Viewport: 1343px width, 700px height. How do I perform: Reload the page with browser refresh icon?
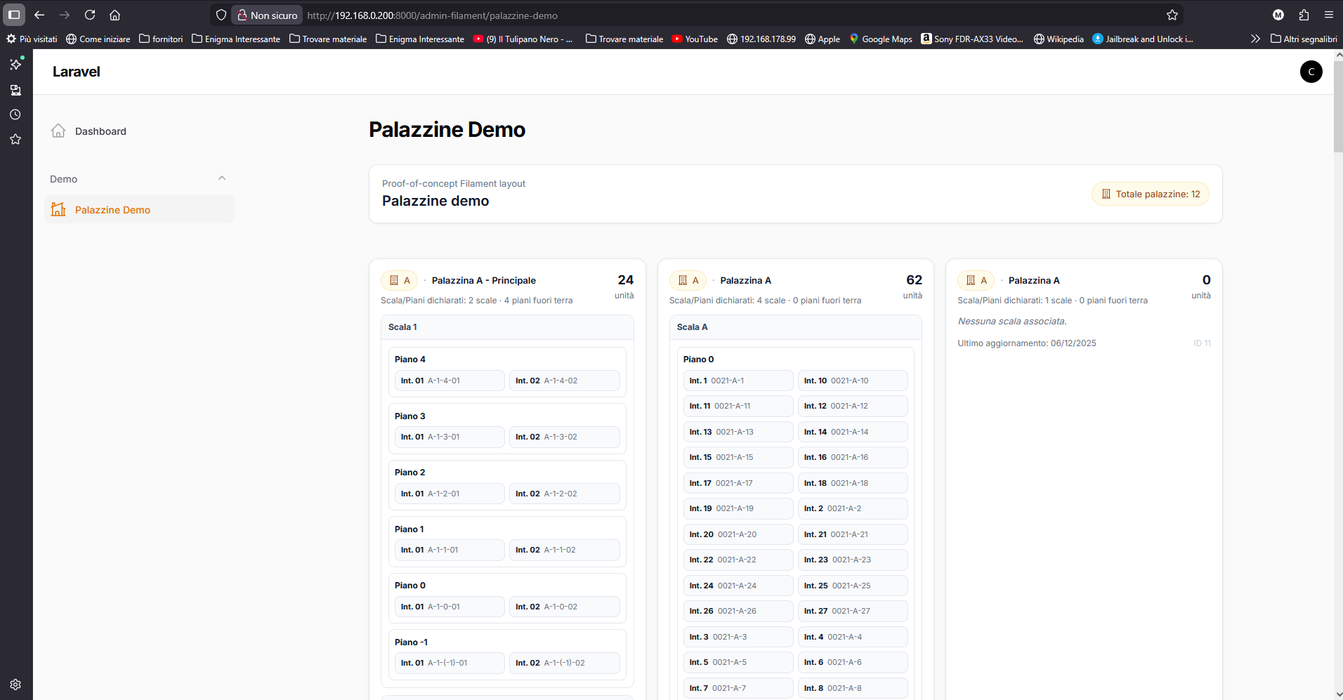(x=90, y=15)
